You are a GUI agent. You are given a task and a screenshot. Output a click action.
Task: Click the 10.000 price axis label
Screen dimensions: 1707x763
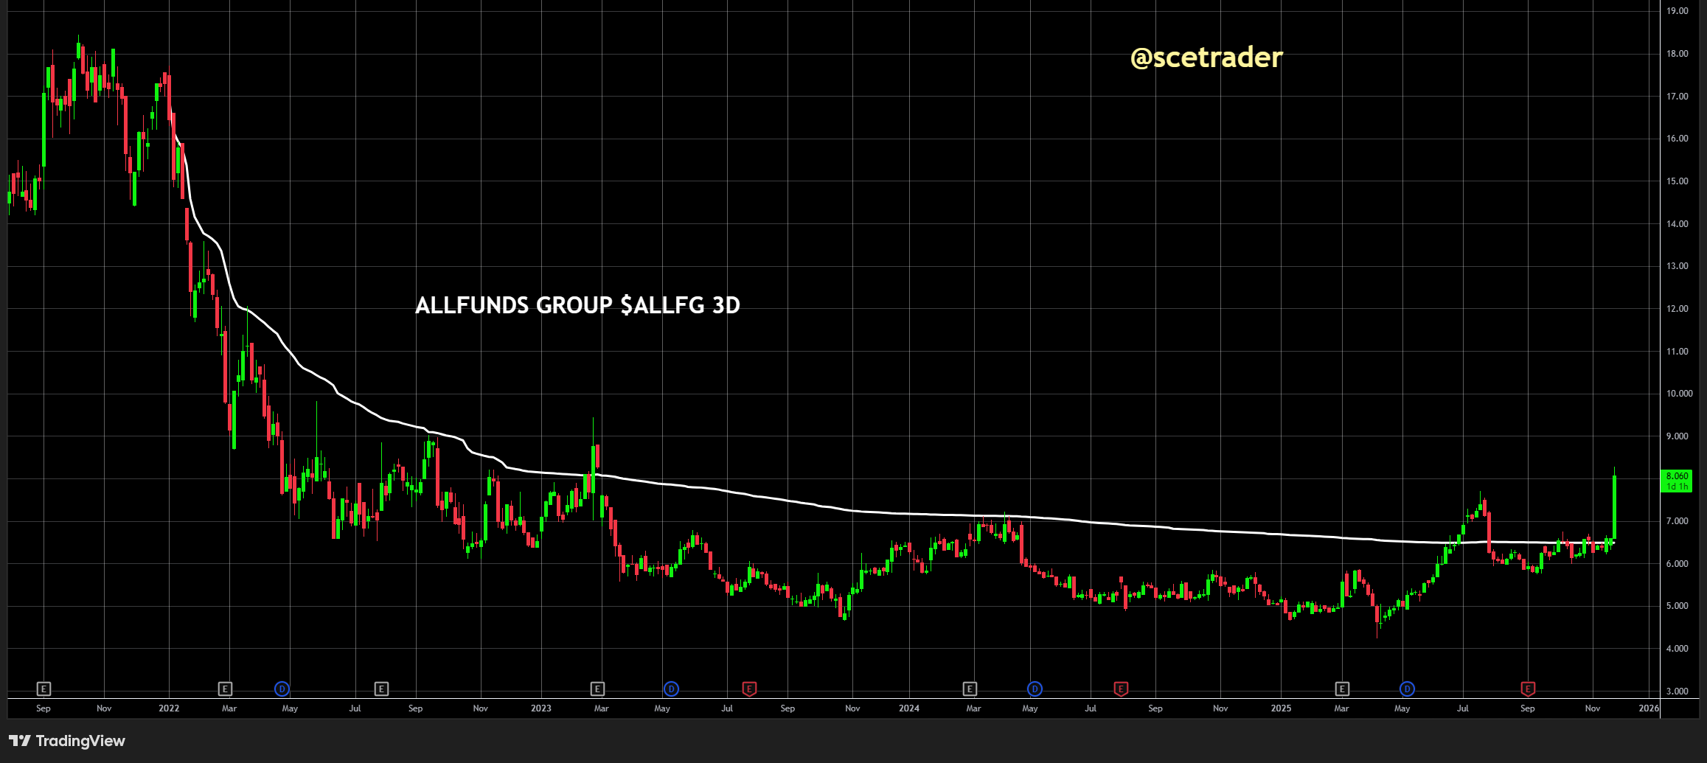click(x=1680, y=394)
